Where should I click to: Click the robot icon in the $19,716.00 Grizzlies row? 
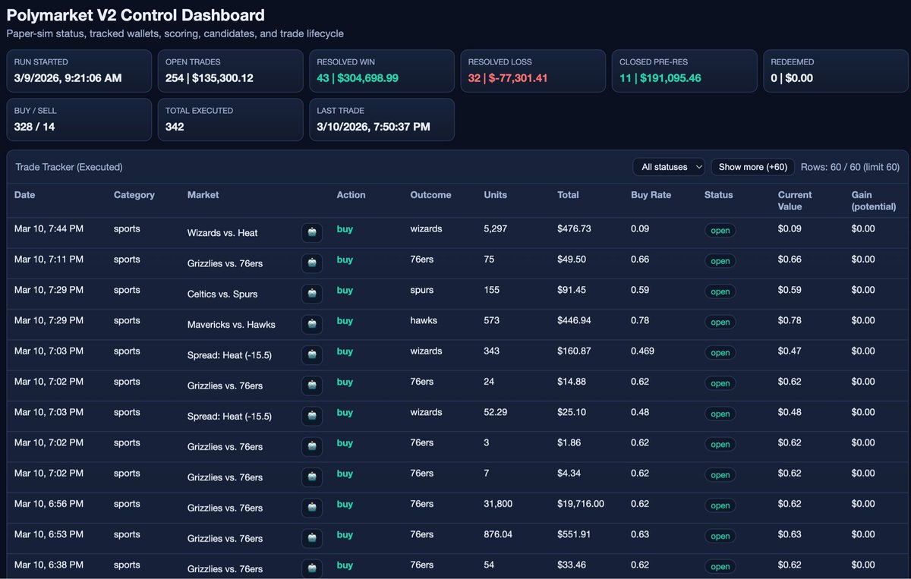[x=312, y=508]
